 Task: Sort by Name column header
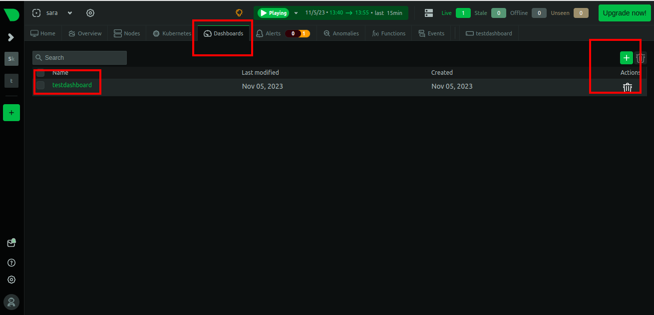pyautogui.click(x=60, y=73)
